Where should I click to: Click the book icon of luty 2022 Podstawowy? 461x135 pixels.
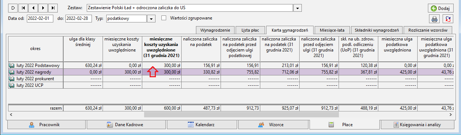(x=12, y=65)
